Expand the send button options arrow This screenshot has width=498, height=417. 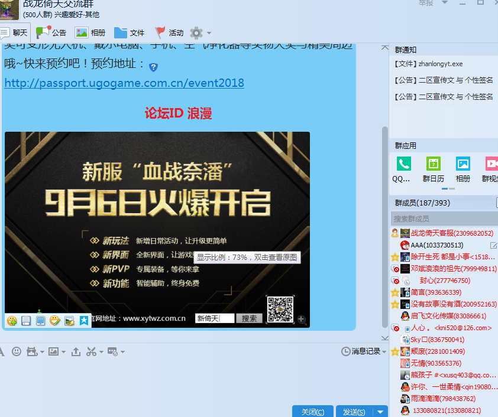[x=380, y=412]
